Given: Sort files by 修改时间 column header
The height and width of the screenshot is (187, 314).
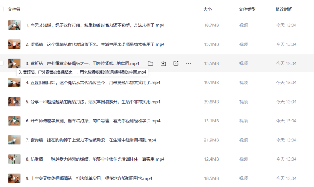Looking at the screenshot, I should coord(284,9).
